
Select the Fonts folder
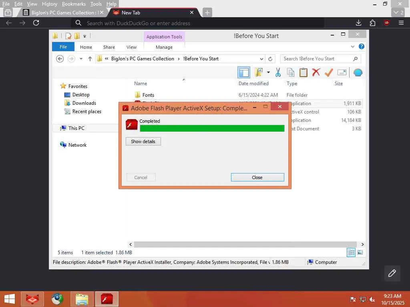tap(148, 95)
